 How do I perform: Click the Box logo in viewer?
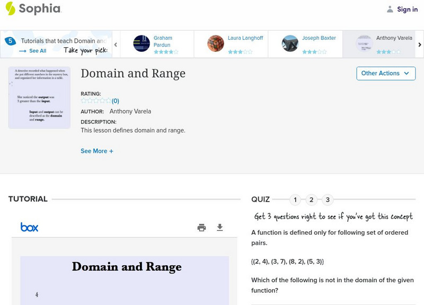(x=29, y=227)
